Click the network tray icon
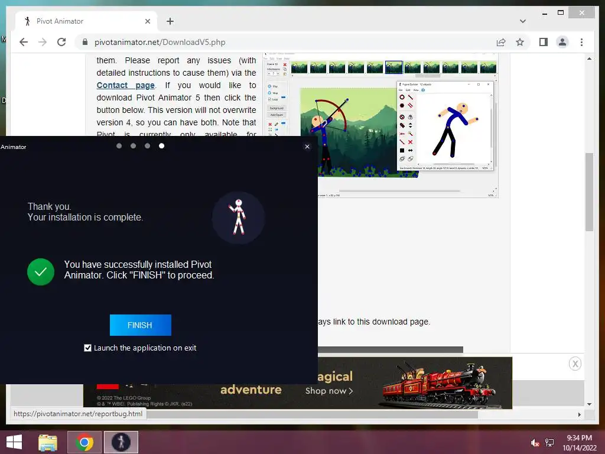Screen dimensions: 605x454 click(x=549, y=443)
